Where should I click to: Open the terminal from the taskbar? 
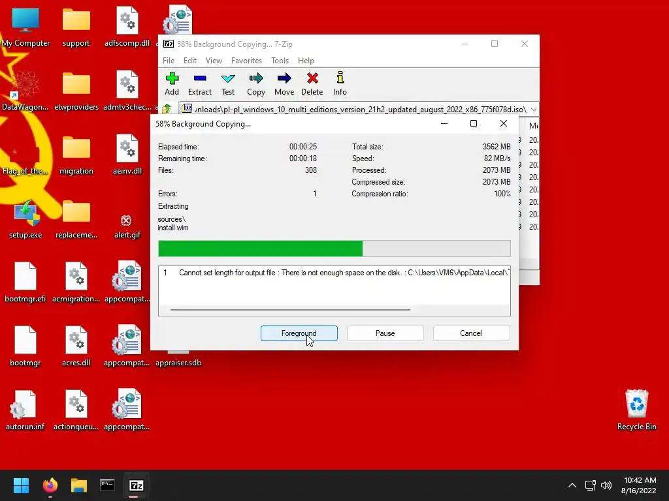pyautogui.click(x=107, y=485)
